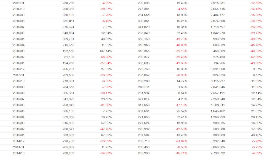The width and height of the screenshot is (263, 156).
Task: Select the 2016/03 row date
Action: [x=18, y=51]
